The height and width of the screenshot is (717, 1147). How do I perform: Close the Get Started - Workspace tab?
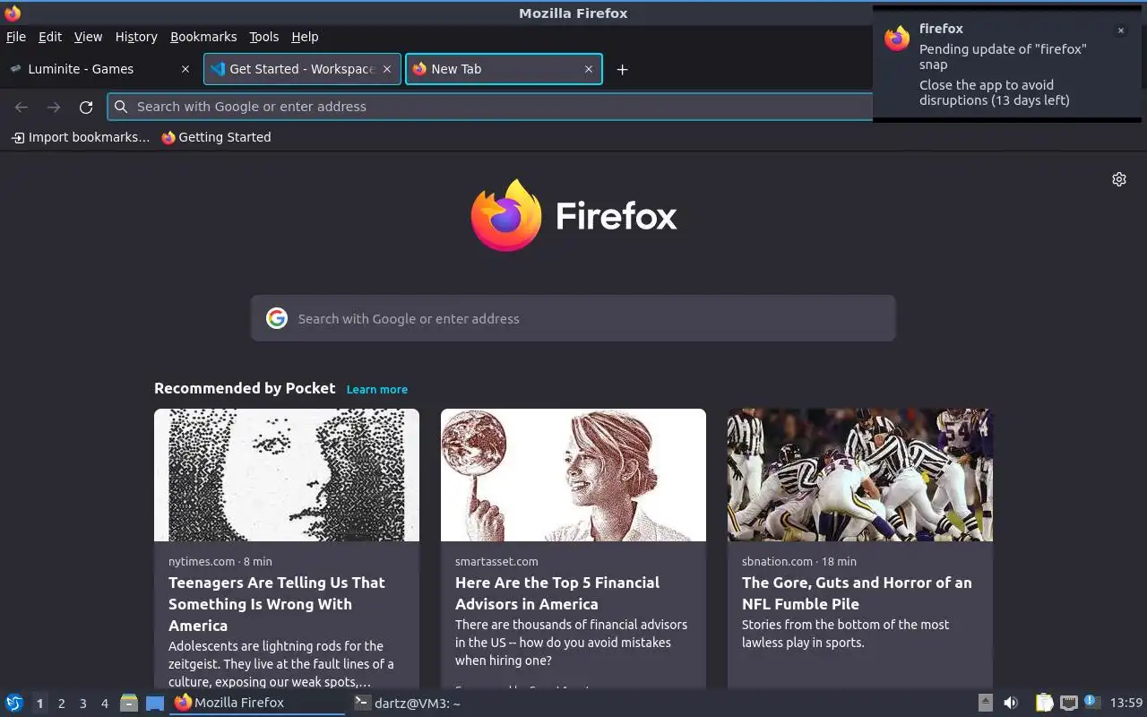387,69
